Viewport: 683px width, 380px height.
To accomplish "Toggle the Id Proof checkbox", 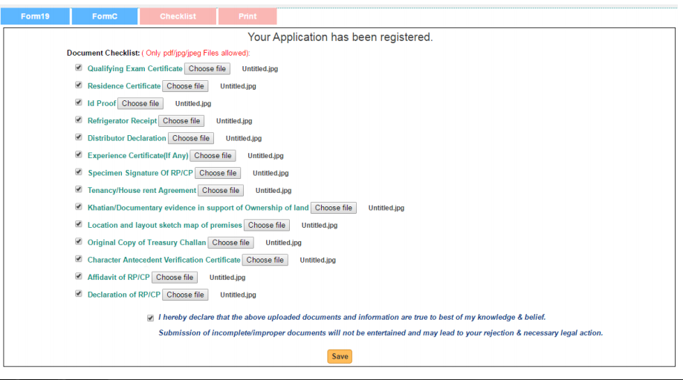I will pyautogui.click(x=78, y=103).
